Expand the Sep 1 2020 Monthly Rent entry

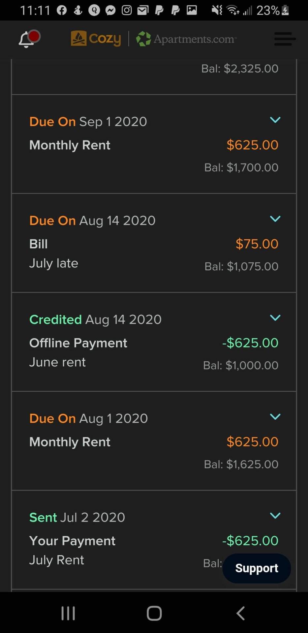pos(275,120)
